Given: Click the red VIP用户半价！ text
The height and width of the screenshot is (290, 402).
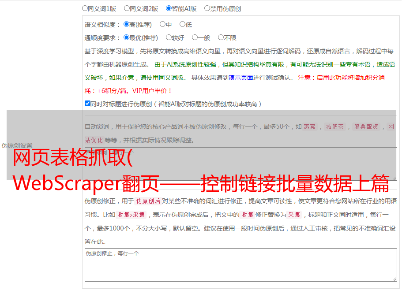Looking at the screenshot, I should 152,91.
